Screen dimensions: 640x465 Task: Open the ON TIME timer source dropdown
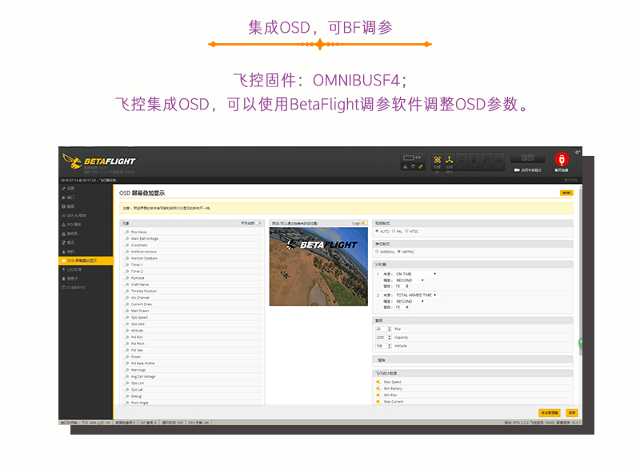click(415, 274)
